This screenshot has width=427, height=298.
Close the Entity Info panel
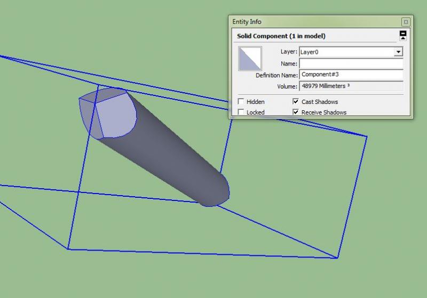click(x=406, y=22)
